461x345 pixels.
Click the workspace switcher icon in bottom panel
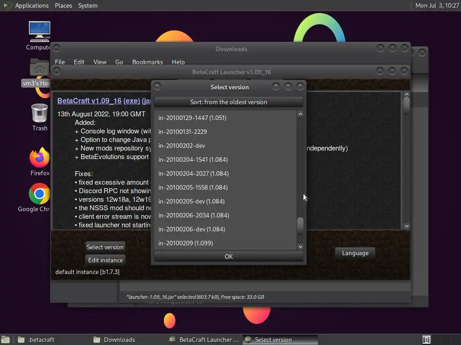[x=426, y=340]
